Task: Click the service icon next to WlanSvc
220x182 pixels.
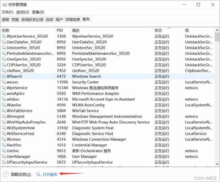Action: [x=4, y=105]
